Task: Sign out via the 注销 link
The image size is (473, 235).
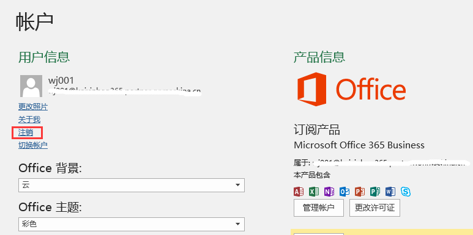Action: (26, 132)
